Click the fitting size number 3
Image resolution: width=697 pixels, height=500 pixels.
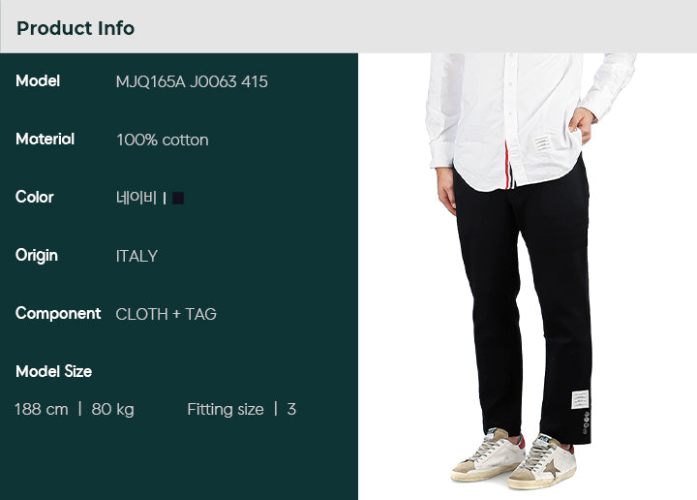[291, 409]
